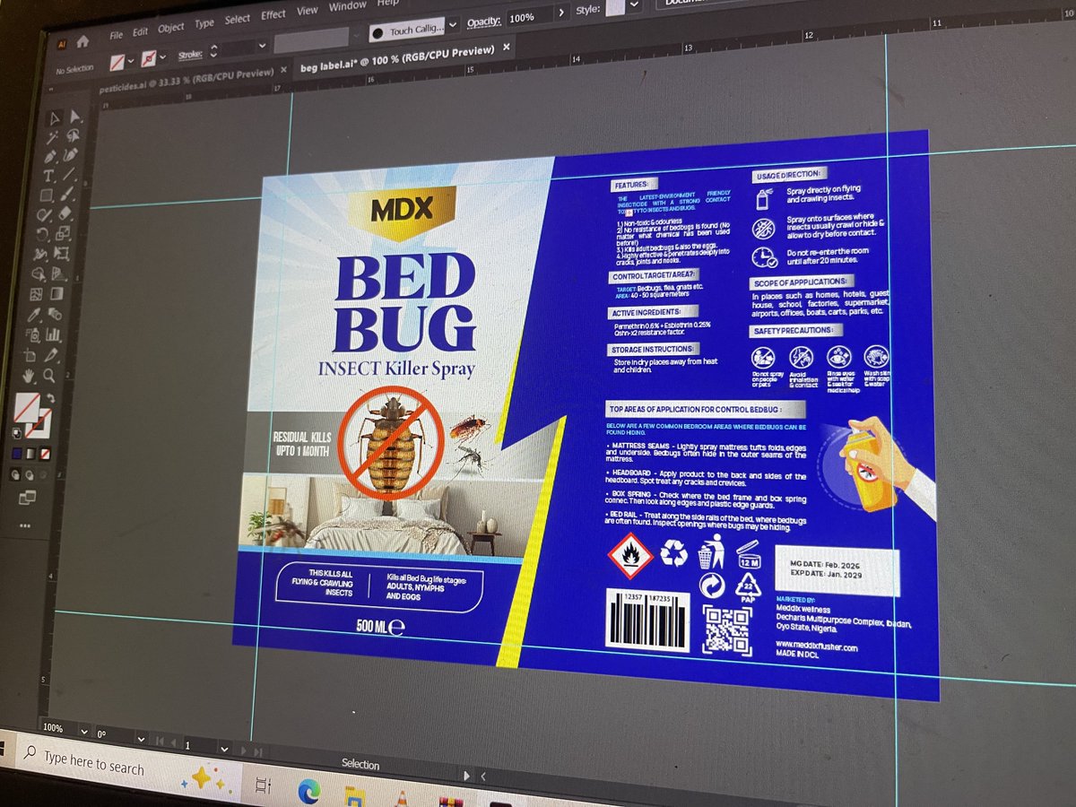Pick the Paintbrush tool
Screen dimensions: 1076x807
pos(68,193)
